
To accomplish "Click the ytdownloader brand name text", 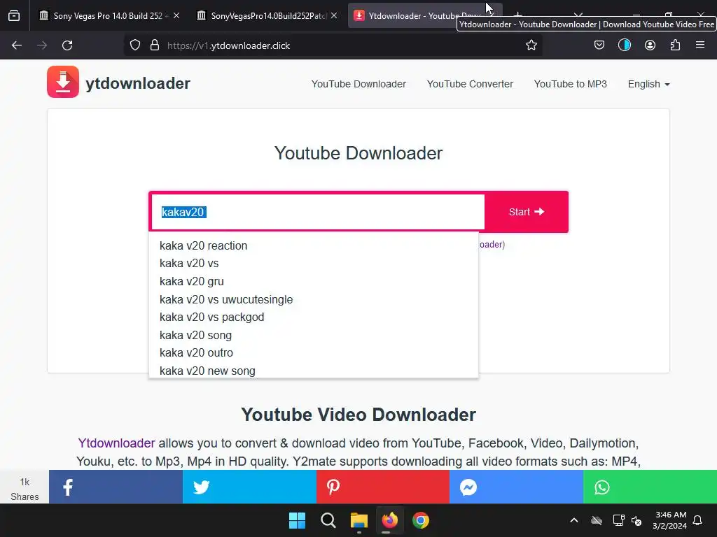I will 138,83.
